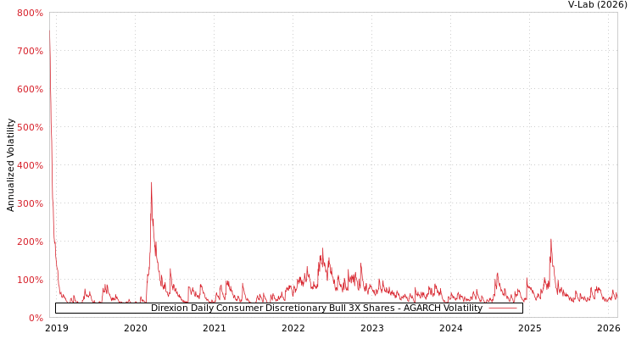
Task: Click the 2024 x-axis label
Action: [451, 328]
